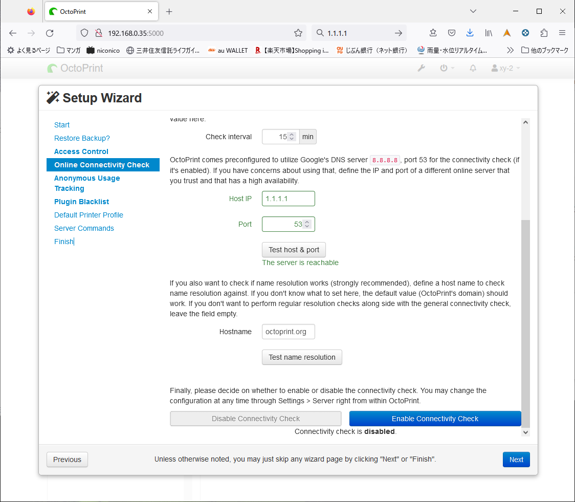Screen dimensions: 575x502
Task: Click Enable Connectivity Check button
Action: (x=435, y=419)
